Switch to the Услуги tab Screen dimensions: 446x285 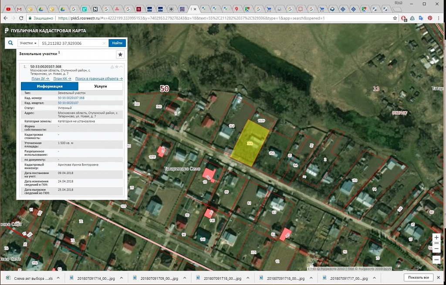click(x=101, y=86)
